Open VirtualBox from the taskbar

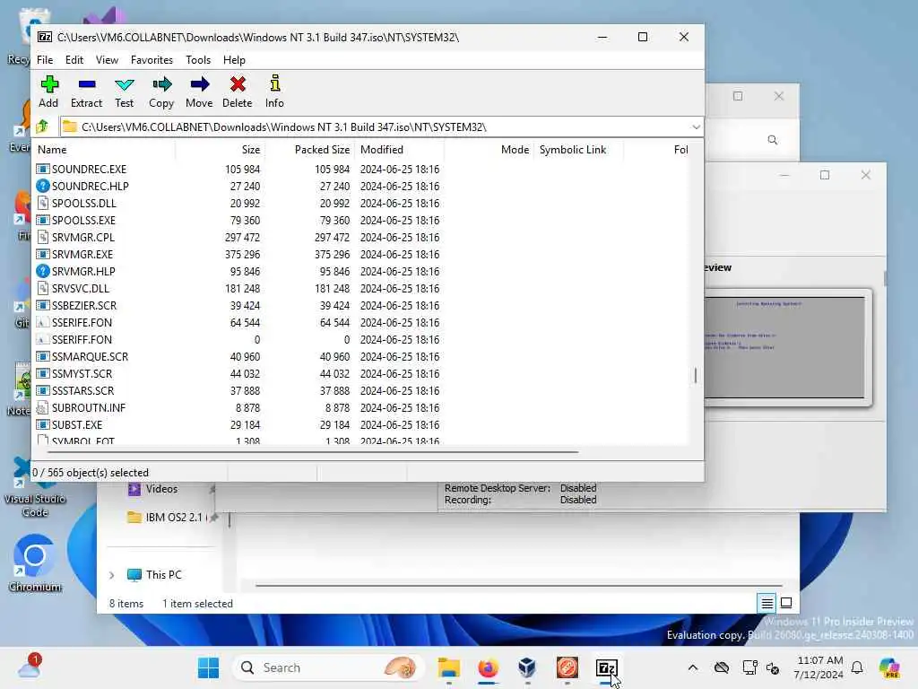[x=527, y=667]
